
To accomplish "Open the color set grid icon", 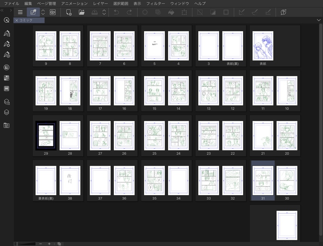I will coord(6,78).
